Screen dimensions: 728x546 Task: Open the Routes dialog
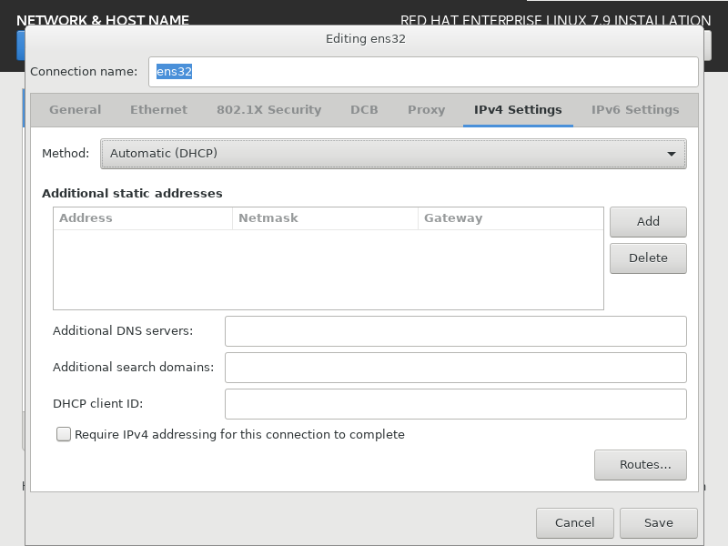coord(641,465)
